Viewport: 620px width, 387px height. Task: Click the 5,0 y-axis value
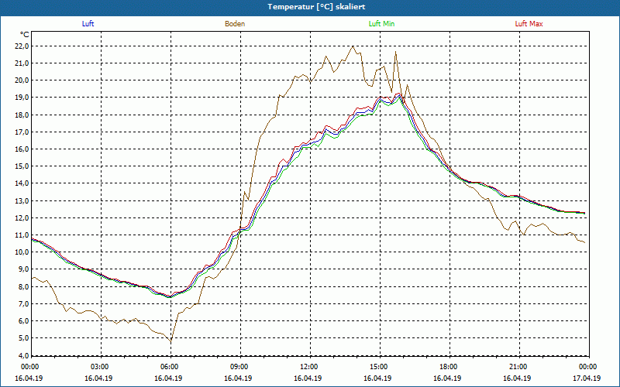click(23, 338)
